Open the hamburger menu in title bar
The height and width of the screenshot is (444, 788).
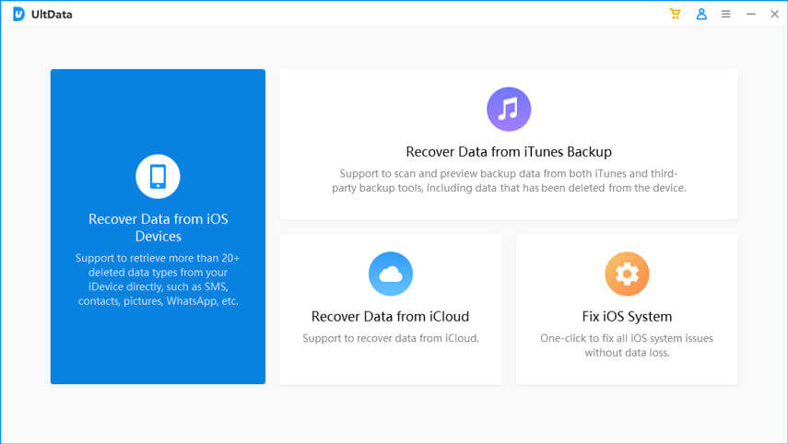point(726,14)
